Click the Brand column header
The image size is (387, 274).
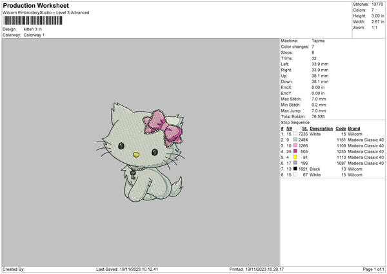point(354,128)
